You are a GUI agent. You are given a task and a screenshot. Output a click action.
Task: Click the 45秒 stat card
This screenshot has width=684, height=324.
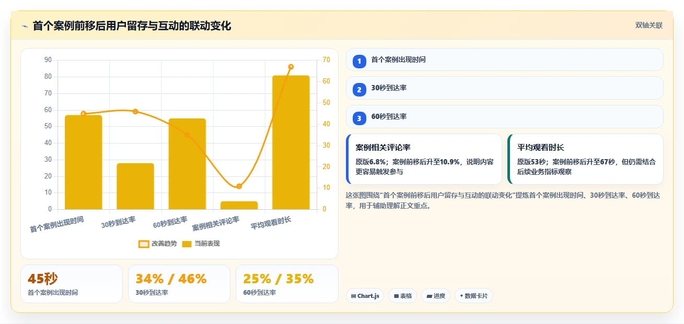click(72, 284)
